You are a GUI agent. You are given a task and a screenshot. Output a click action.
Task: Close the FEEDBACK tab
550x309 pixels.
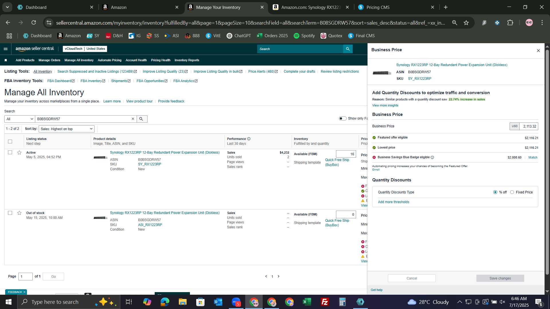click(24, 292)
